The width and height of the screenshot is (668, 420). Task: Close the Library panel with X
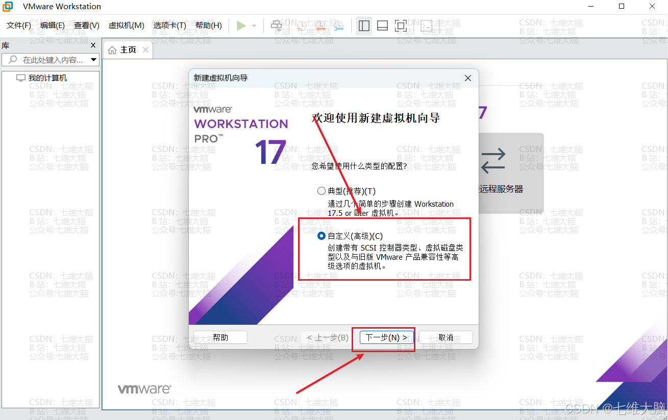[x=93, y=45]
